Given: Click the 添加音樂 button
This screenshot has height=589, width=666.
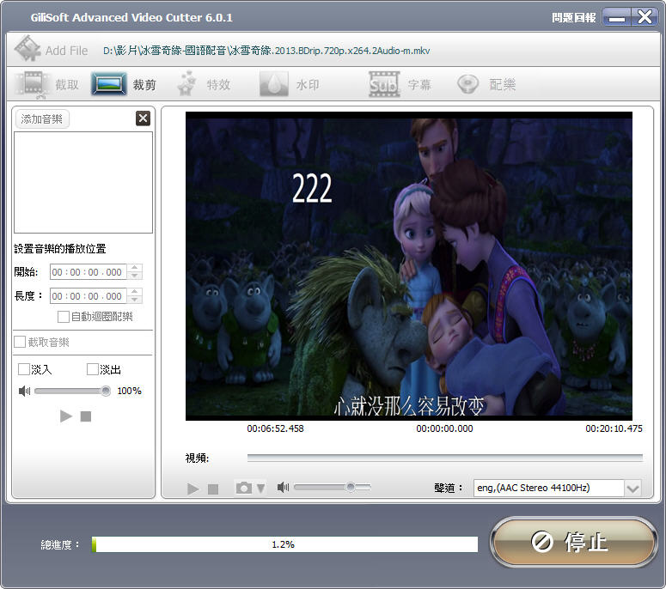Looking at the screenshot, I should 42,118.
